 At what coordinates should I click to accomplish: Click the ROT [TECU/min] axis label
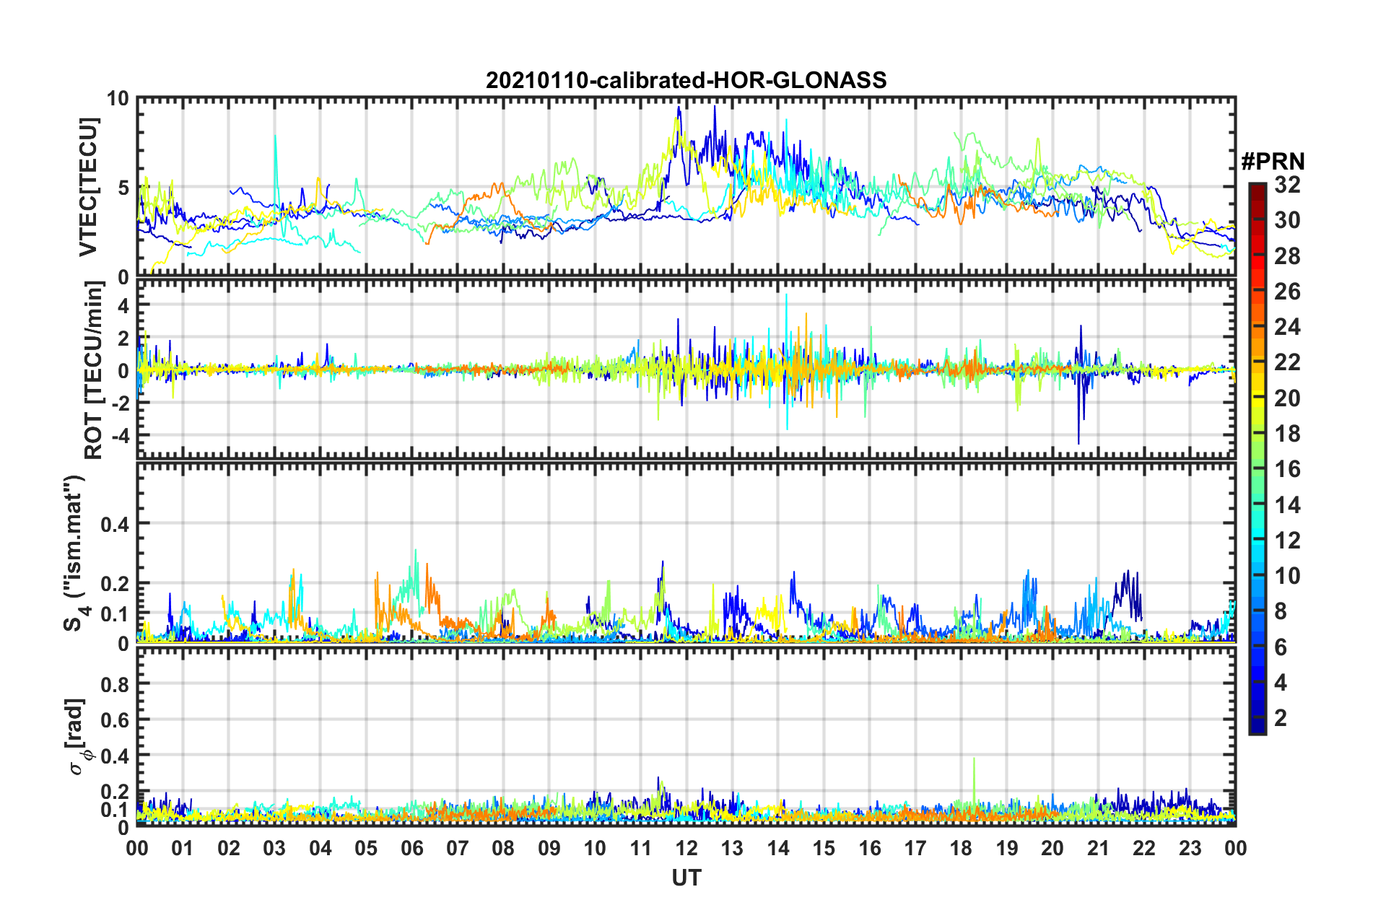[94, 370]
